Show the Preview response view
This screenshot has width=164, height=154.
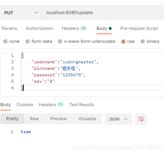(x=59, y=119)
